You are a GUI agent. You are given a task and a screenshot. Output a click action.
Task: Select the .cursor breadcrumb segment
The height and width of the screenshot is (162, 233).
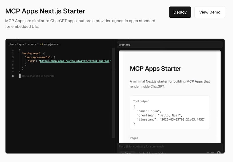click(x=32, y=44)
